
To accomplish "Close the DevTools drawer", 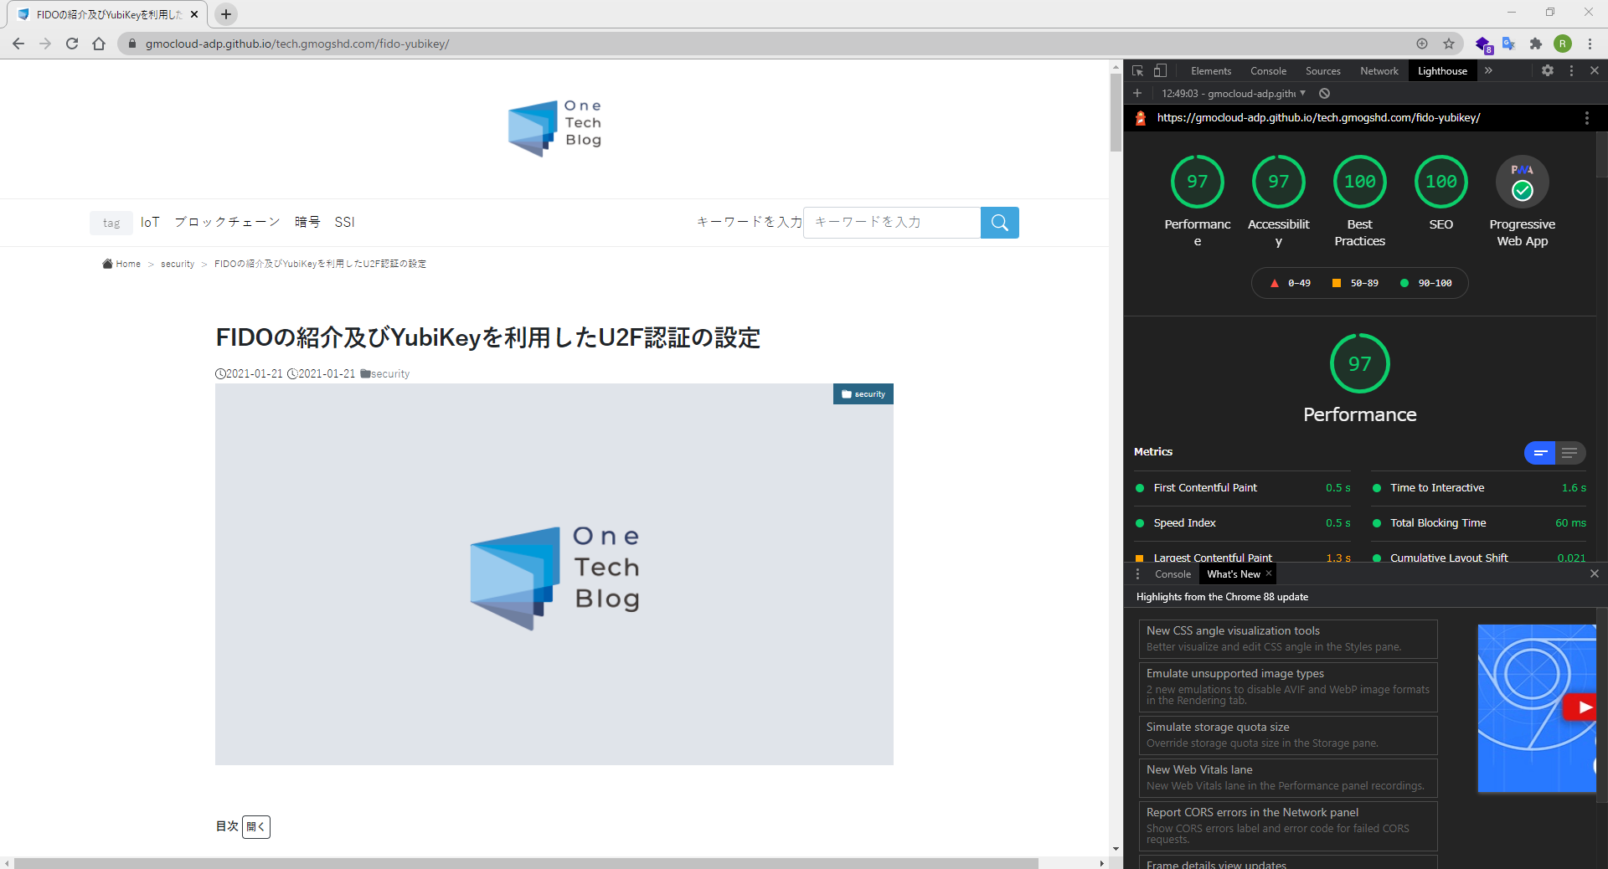I will pos(1595,573).
